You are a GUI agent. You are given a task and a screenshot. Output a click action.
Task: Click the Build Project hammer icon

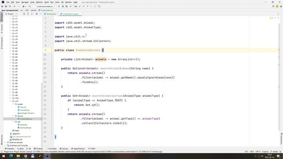(30, 6)
